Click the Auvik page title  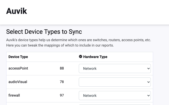pyautogui.click(x=16, y=11)
